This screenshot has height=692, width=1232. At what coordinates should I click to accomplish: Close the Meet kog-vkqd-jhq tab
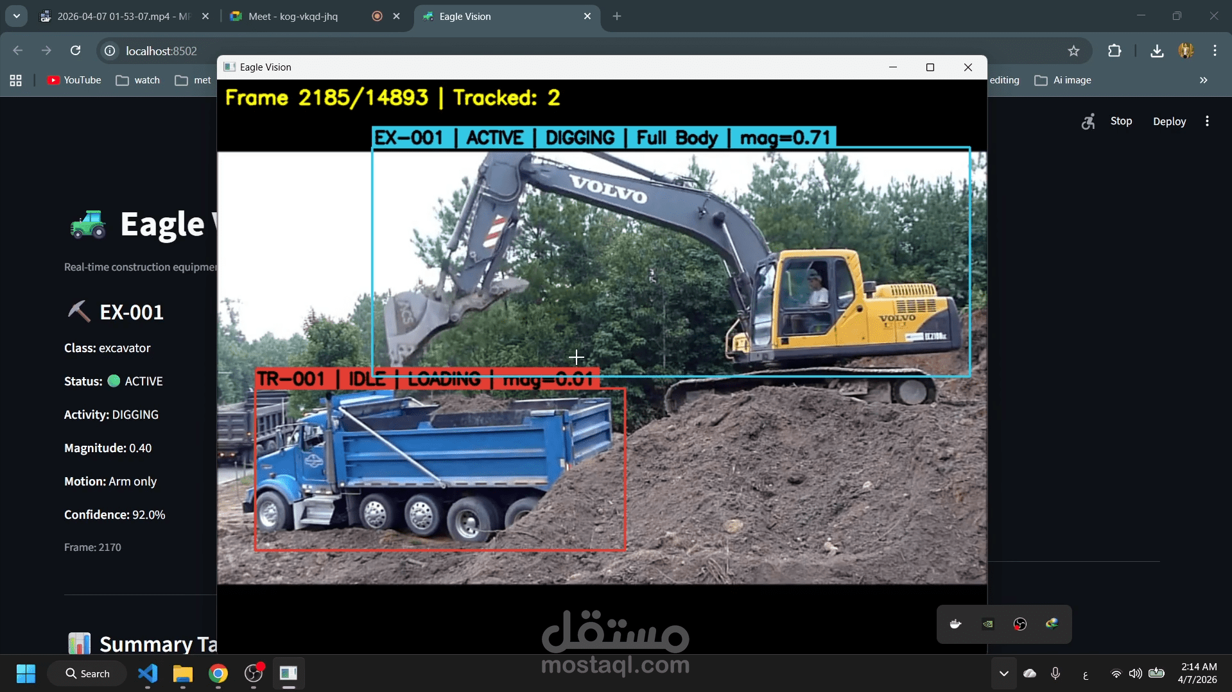[397, 16]
